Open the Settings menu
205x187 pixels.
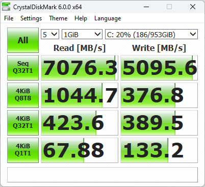(x=31, y=18)
